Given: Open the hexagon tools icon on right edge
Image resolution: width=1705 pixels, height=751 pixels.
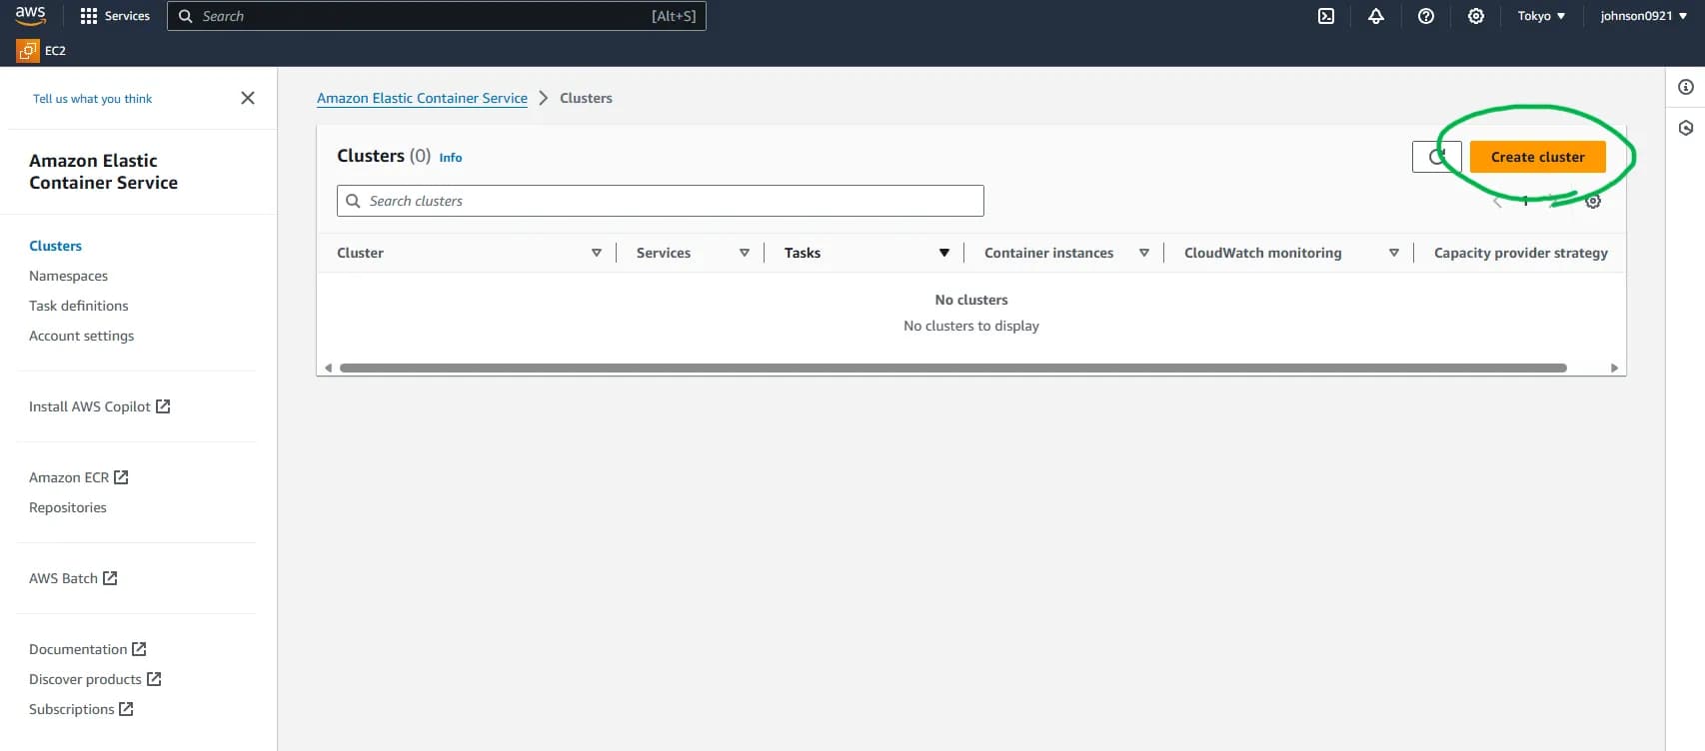Looking at the screenshot, I should (1686, 128).
